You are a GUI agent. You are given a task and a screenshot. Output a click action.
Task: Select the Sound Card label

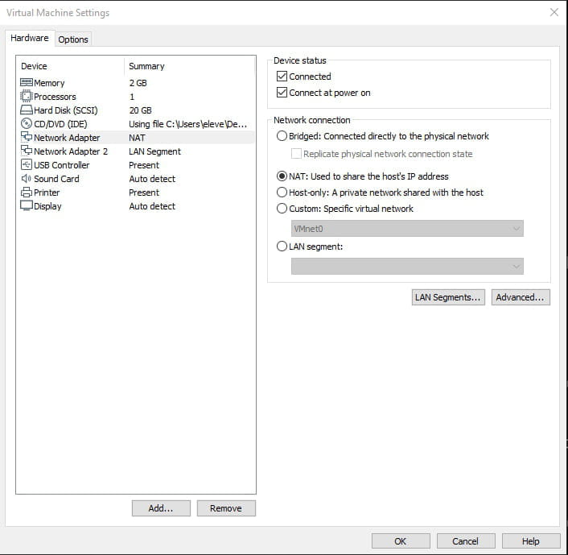pos(56,179)
